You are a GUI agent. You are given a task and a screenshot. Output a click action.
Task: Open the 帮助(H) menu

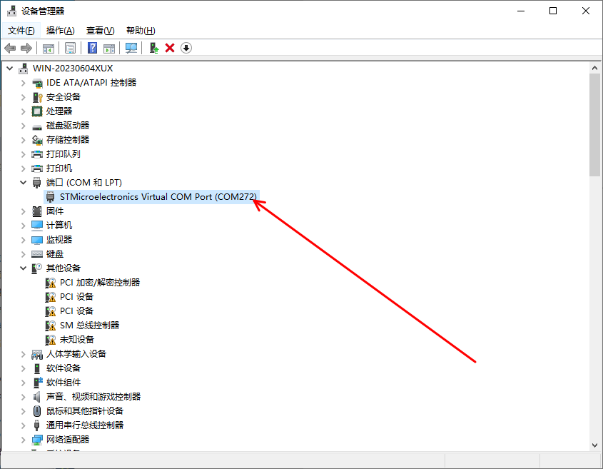(x=141, y=31)
